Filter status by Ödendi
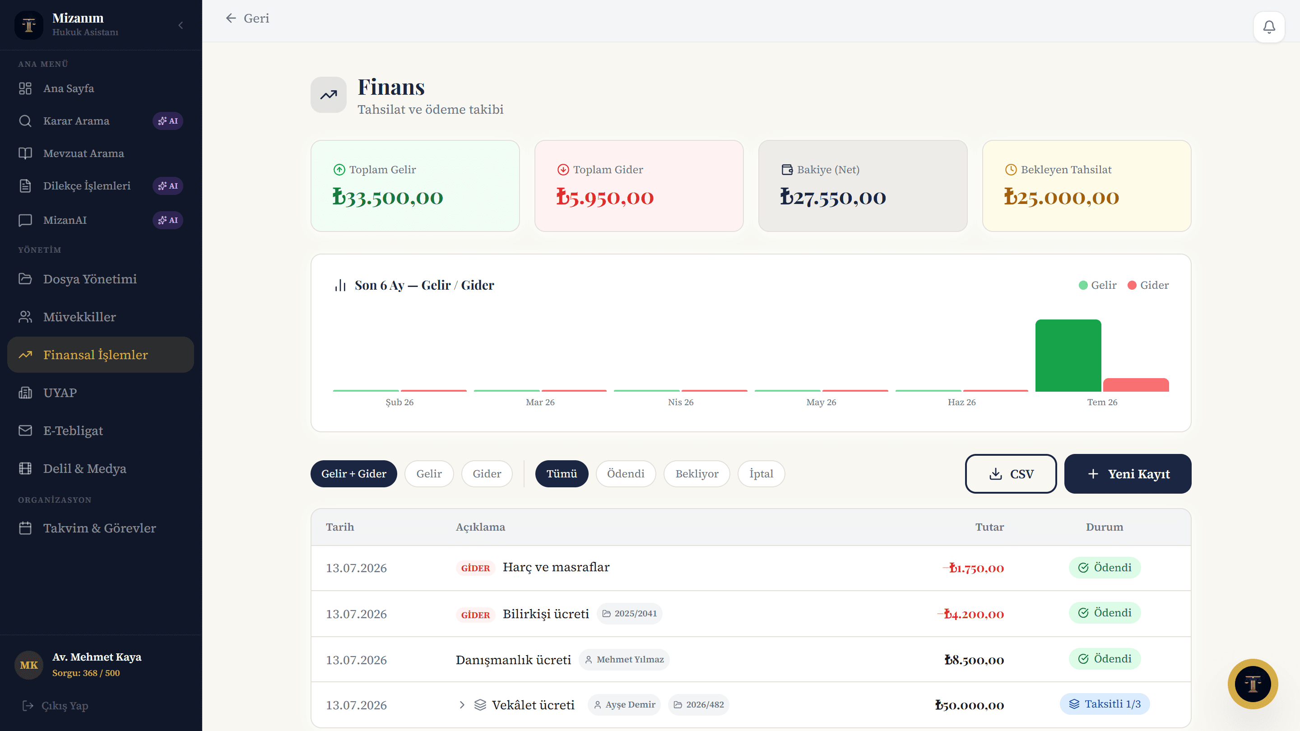Image resolution: width=1300 pixels, height=731 pixels. [626, 474]
